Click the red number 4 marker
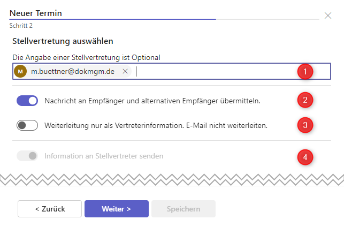Viewport: 344px width, 227px height. tap(305, 157)
